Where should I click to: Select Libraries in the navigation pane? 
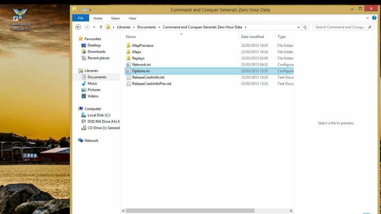[x=91, y=71]
